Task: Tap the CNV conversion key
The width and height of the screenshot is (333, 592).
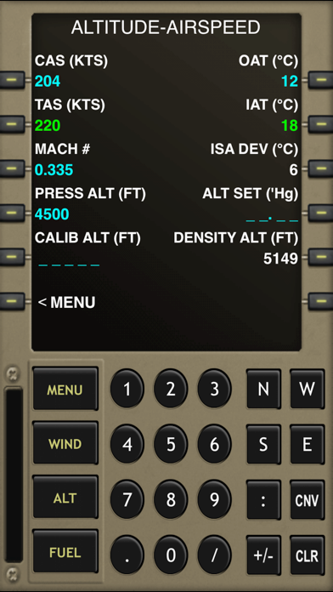Action: 307,500
